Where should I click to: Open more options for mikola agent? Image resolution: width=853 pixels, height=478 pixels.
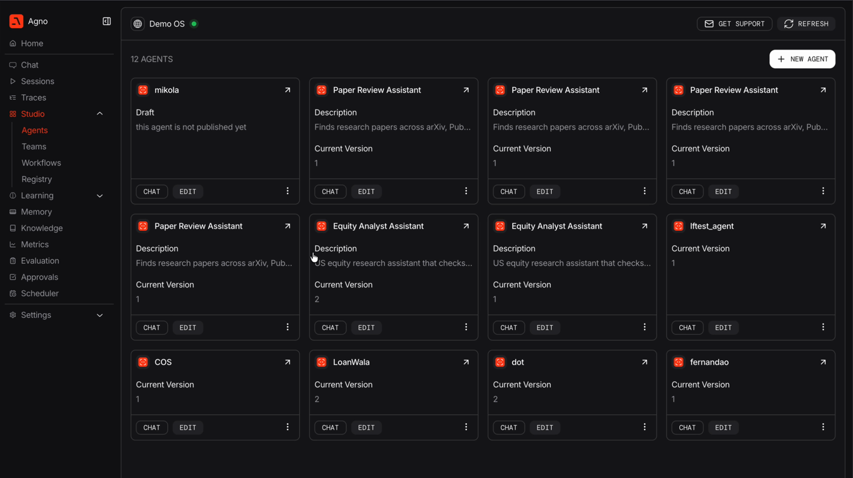pyautogui.click(x=288, y=191)
